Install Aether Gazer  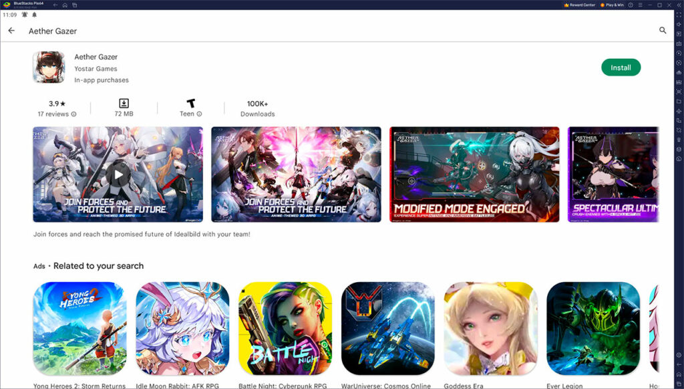pyautogui.click(x=621, y=68)
